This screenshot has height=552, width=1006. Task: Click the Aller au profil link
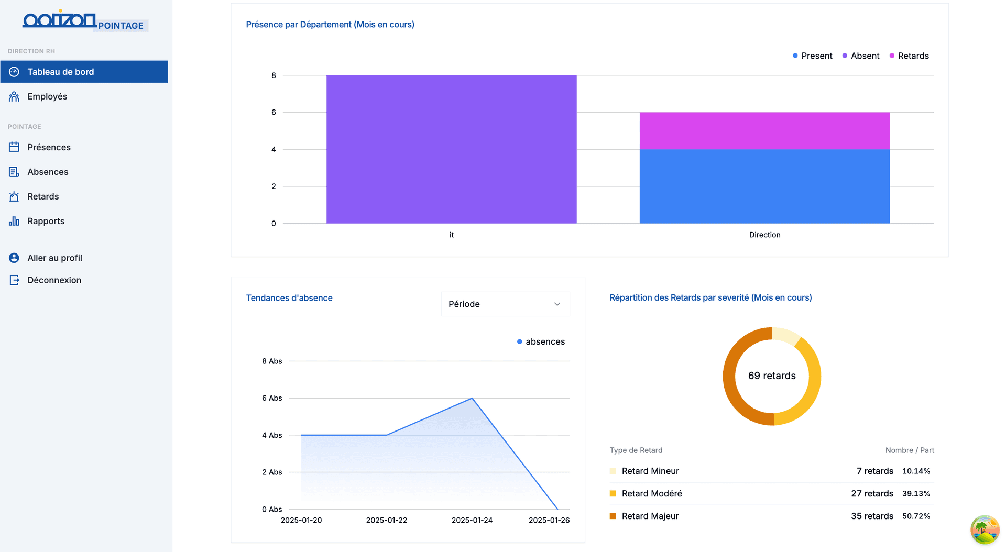[54, 258]
